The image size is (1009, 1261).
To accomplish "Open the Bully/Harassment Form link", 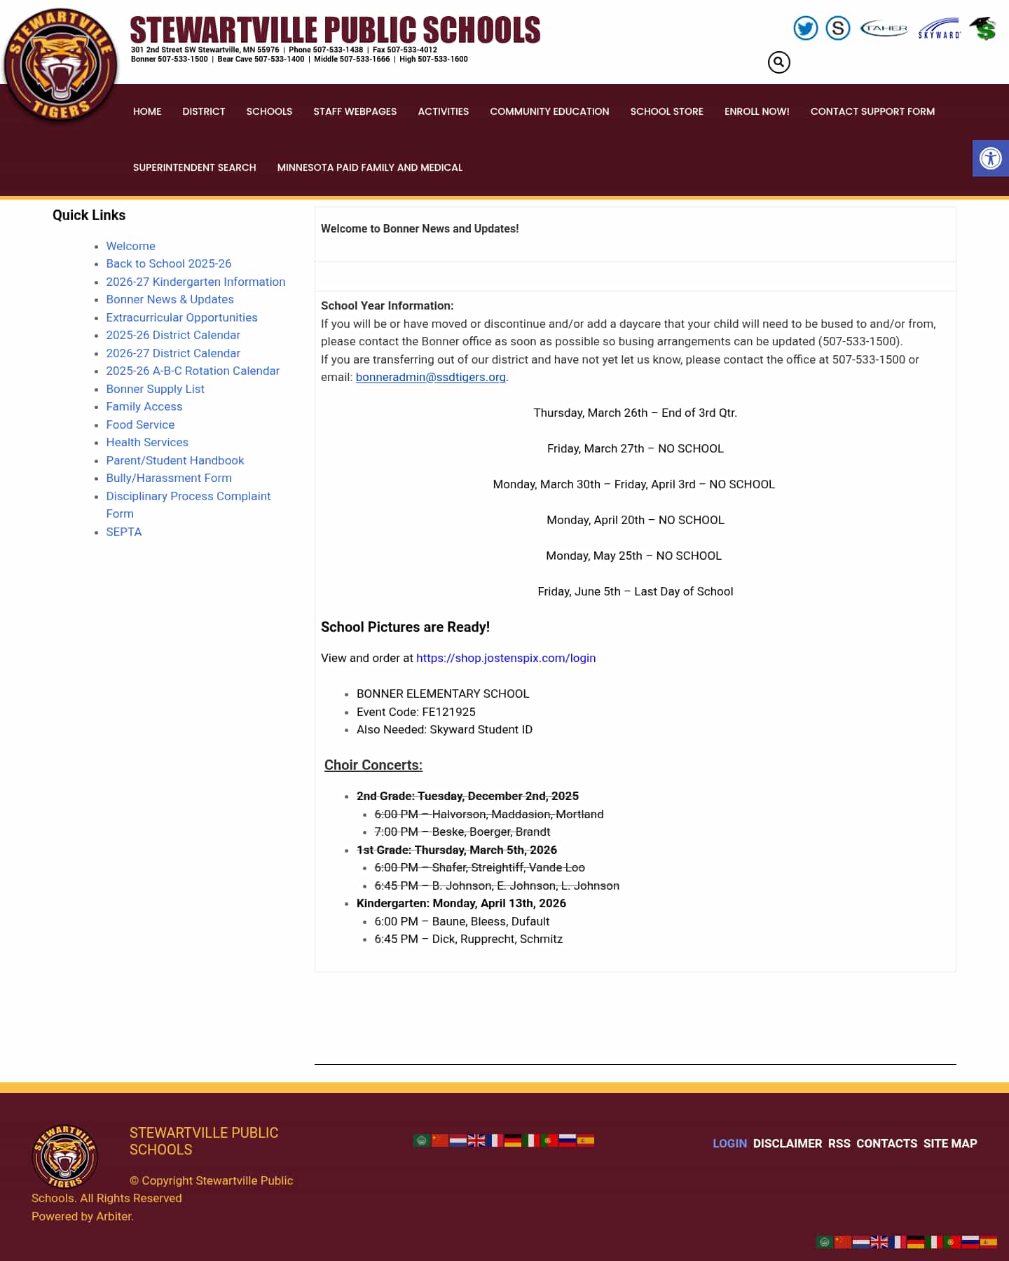I will [169, 478].
